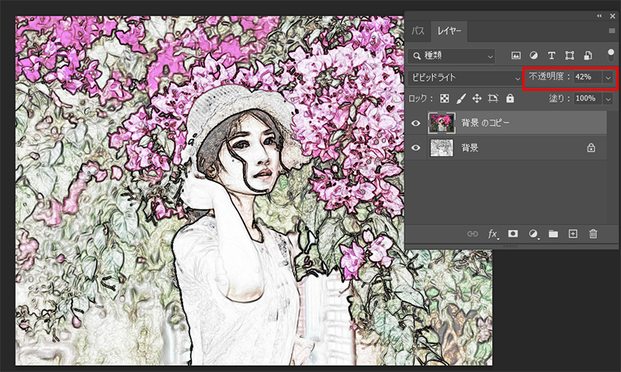
Task: Toggle lock transparent pixels
Action: pyautogui.click(x=445, y=99)
